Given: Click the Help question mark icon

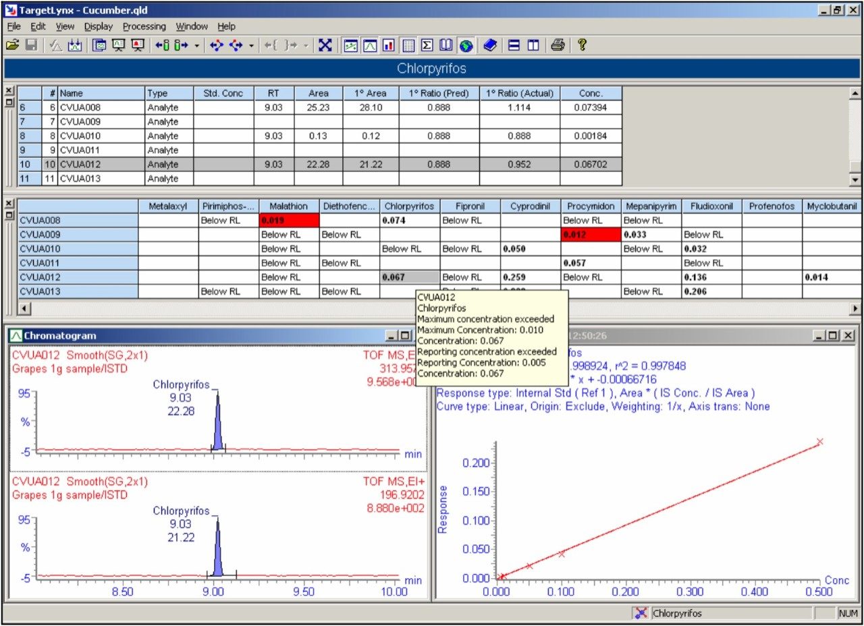Looking at the screenshot, I should (x=582, y=45).
